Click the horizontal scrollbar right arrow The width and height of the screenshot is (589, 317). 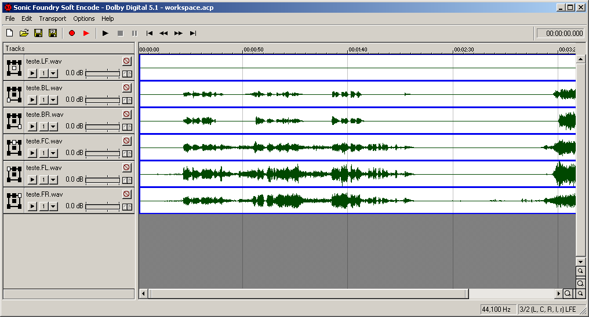click(x=559, y=293)
